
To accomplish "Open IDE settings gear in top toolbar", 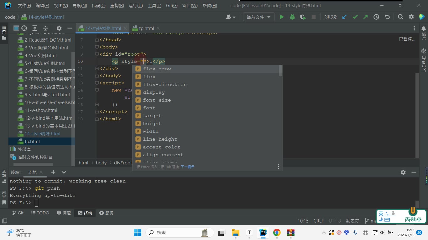I will tap(411, 17).
